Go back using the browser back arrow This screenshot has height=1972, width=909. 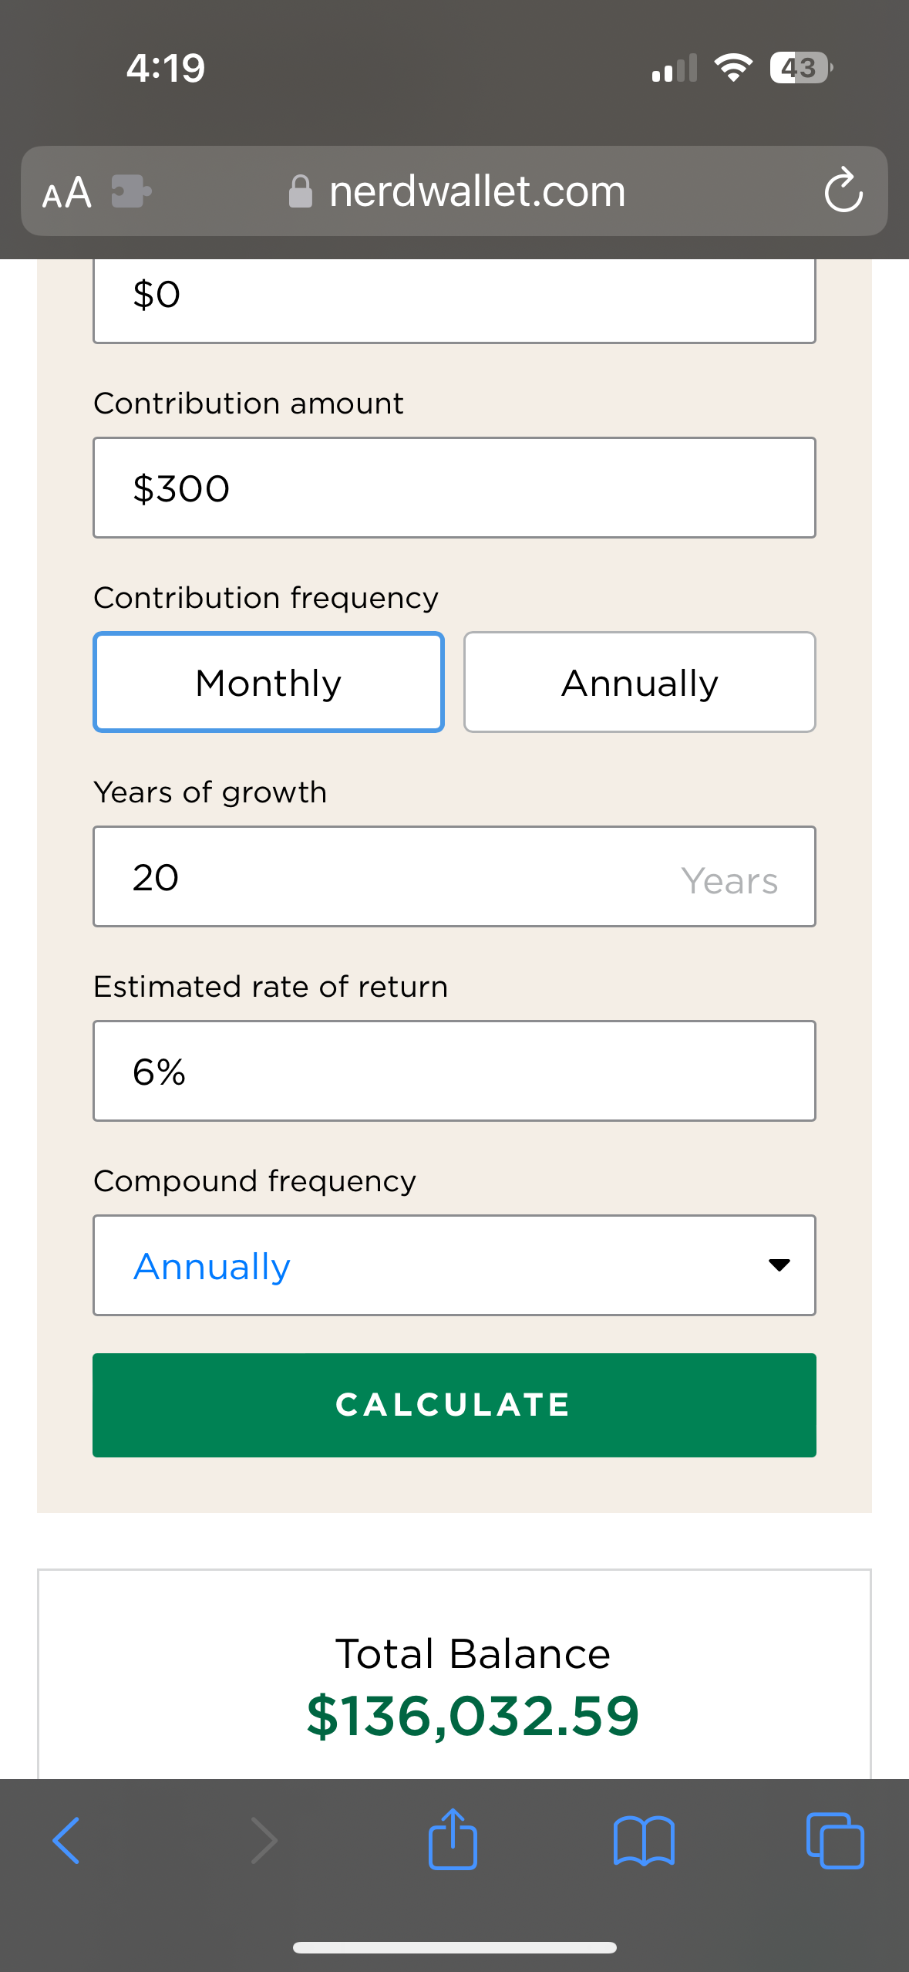[66, 1840]
